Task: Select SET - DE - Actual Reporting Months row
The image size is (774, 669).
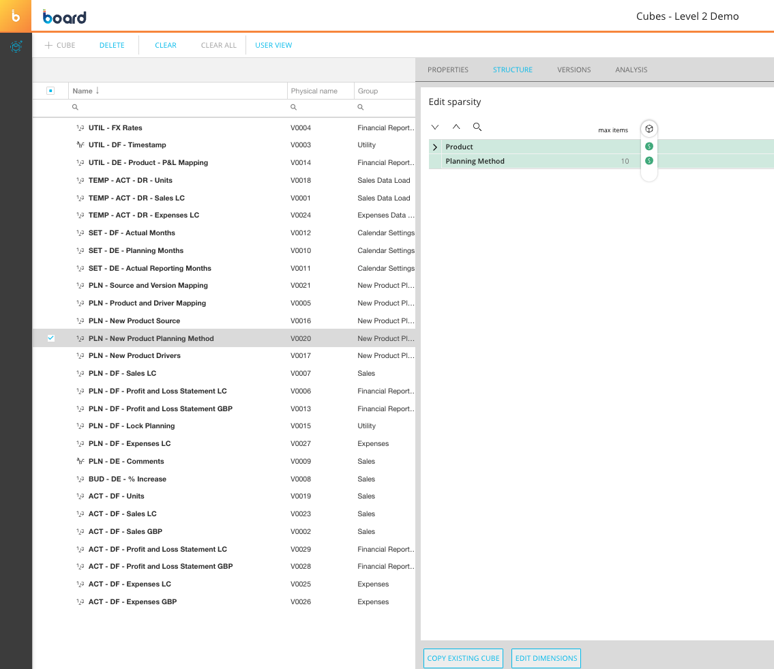Action: 224,268
